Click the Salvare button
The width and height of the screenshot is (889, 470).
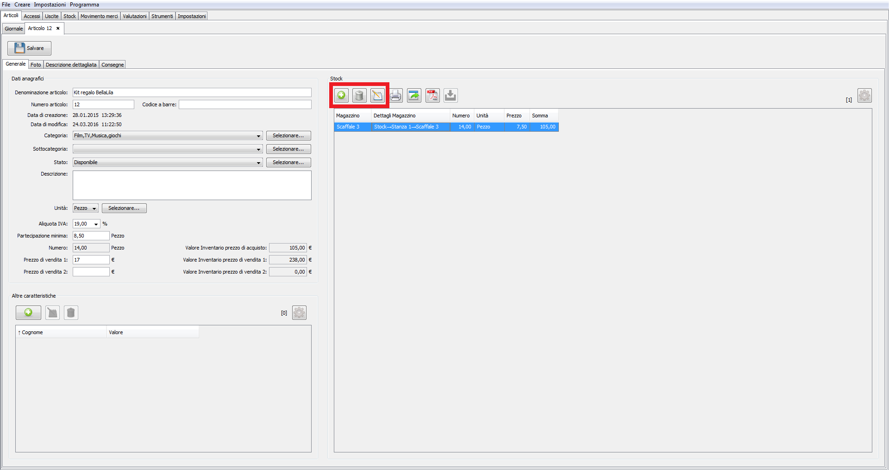(x=29, y=48)
